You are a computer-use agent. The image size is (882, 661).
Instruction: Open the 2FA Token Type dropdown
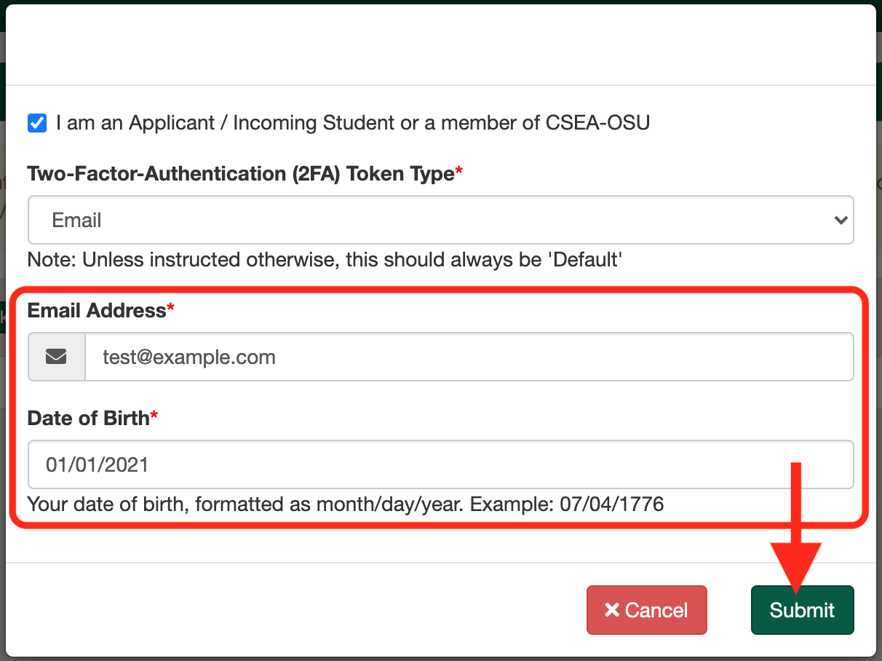pyautogui.click(x=440, y=220)
